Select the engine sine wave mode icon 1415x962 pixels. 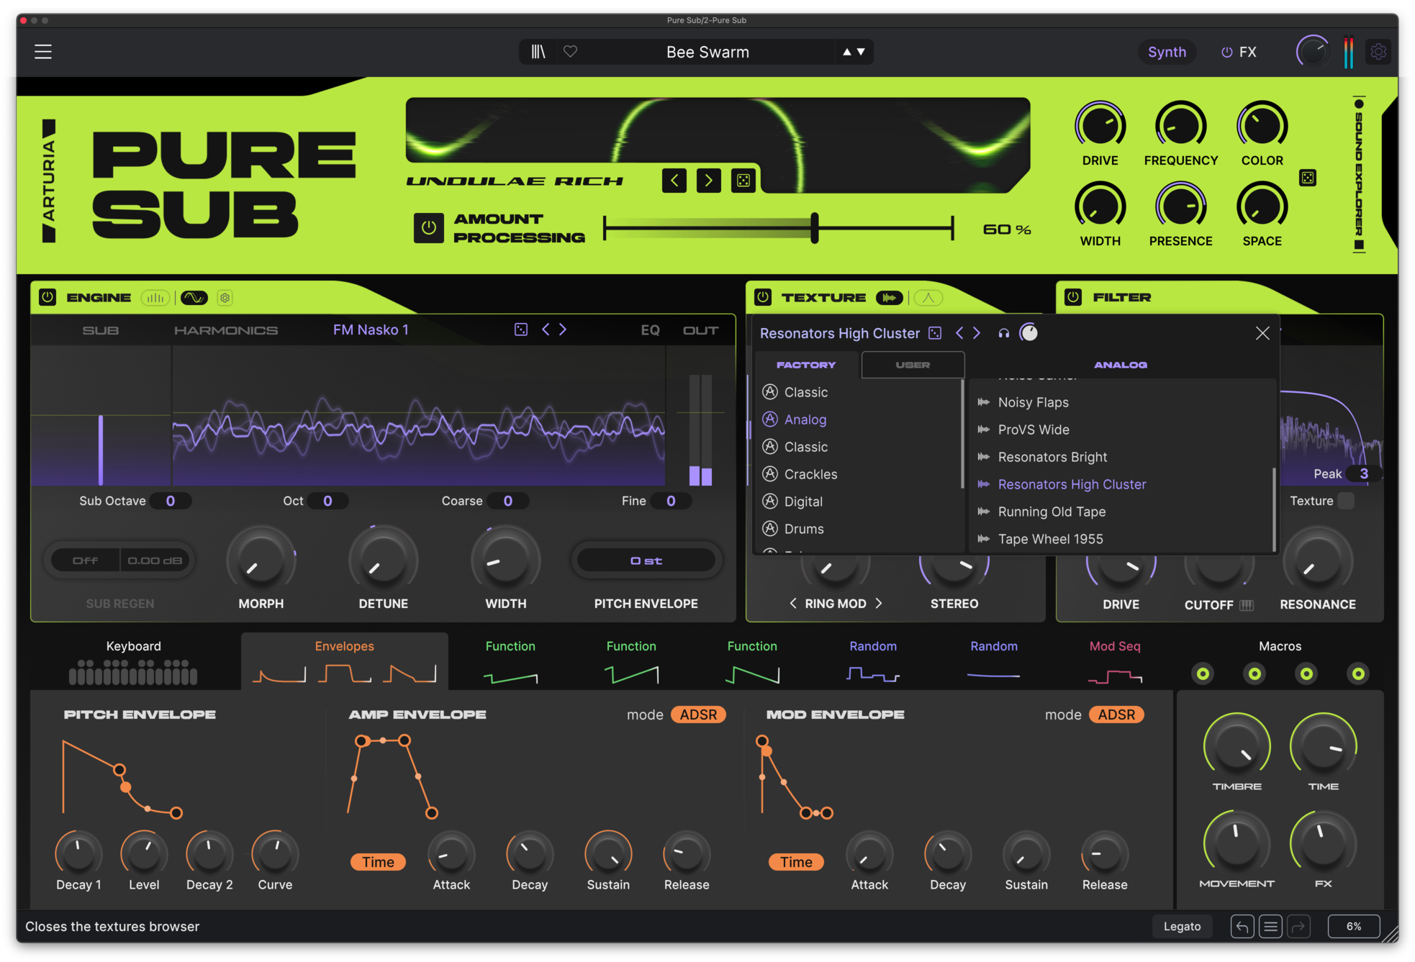[x=194, y=298]
